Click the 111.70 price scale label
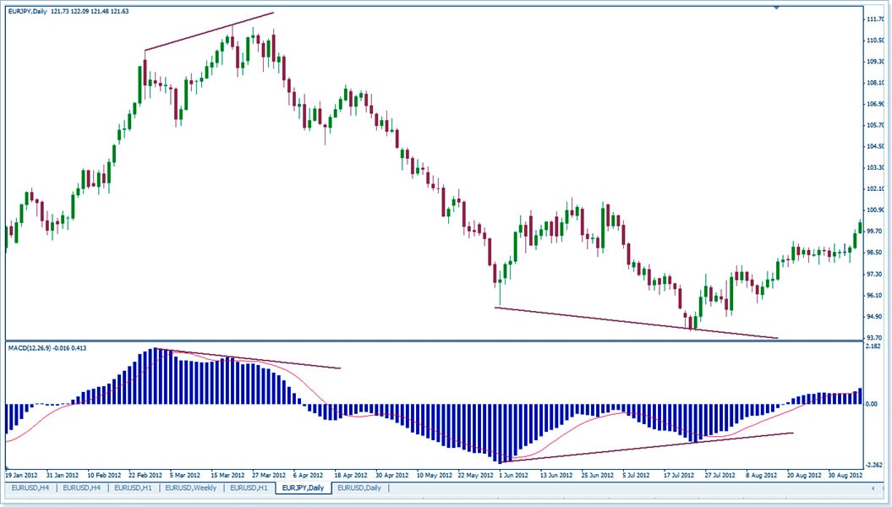The image size is (892, 507). pos(874,19)
